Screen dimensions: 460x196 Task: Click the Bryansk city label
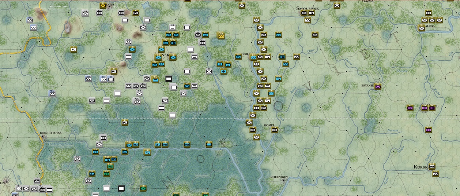point(367,86)
